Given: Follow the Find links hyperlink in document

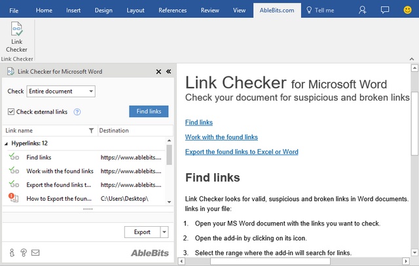Looking at the screenshot, I should tap(199, 122).
